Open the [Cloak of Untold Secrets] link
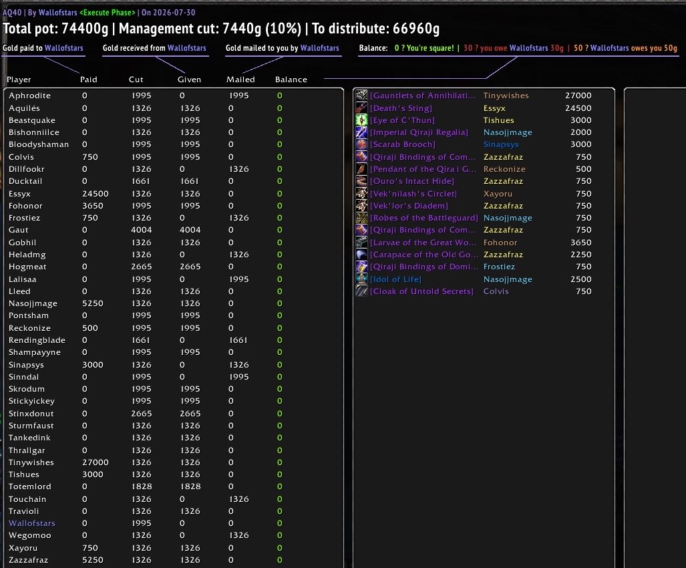The image size is (686, 568). pos(421,291)
